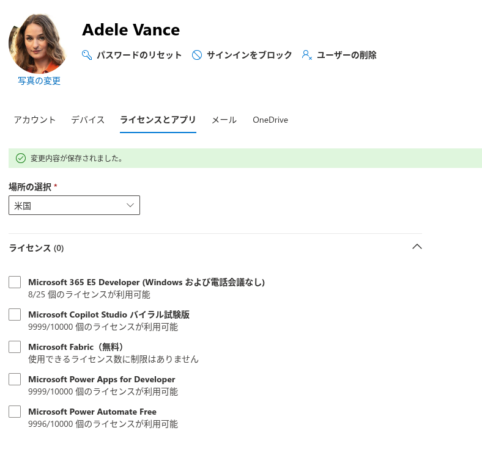This screenshot has width=482, height=458.
Task: Click the block sign-in circle icon
Action: [197, 55]
